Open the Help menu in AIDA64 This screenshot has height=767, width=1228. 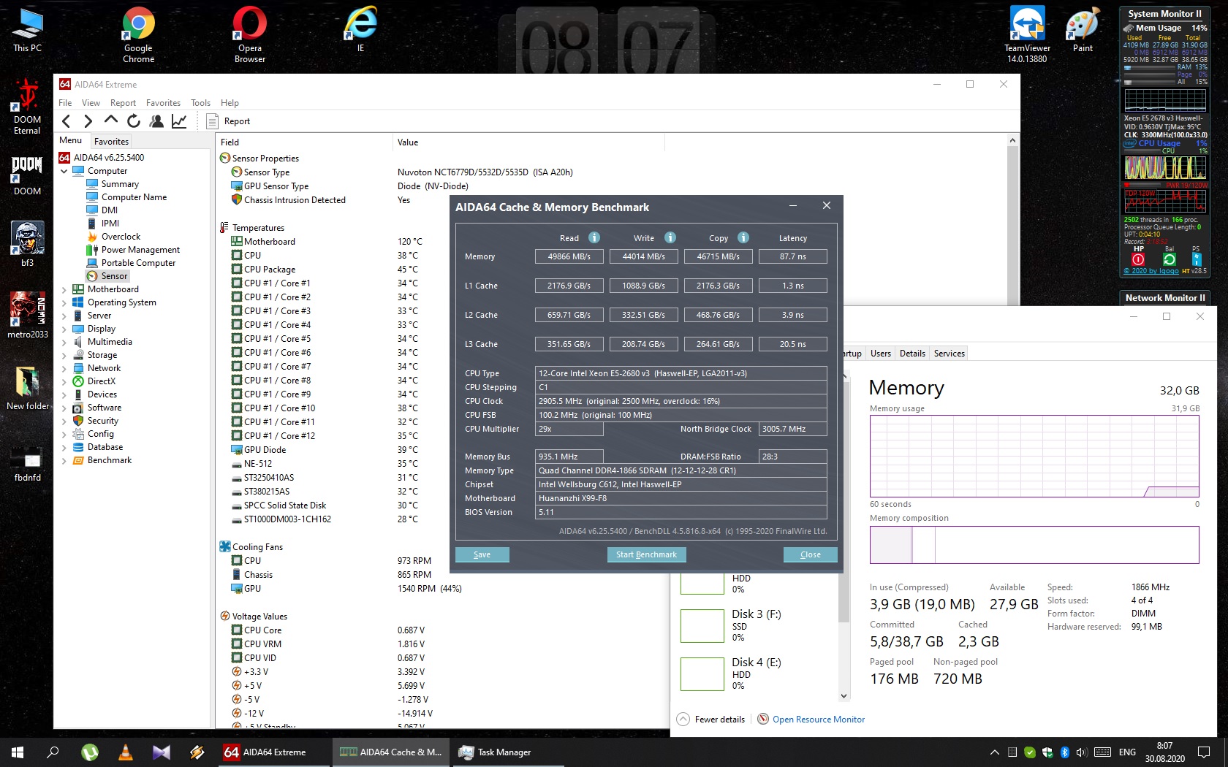pos(230,103)
